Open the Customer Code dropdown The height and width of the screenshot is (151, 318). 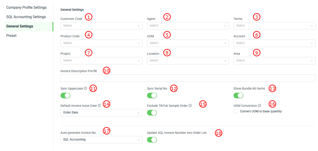tap(101, 26)
